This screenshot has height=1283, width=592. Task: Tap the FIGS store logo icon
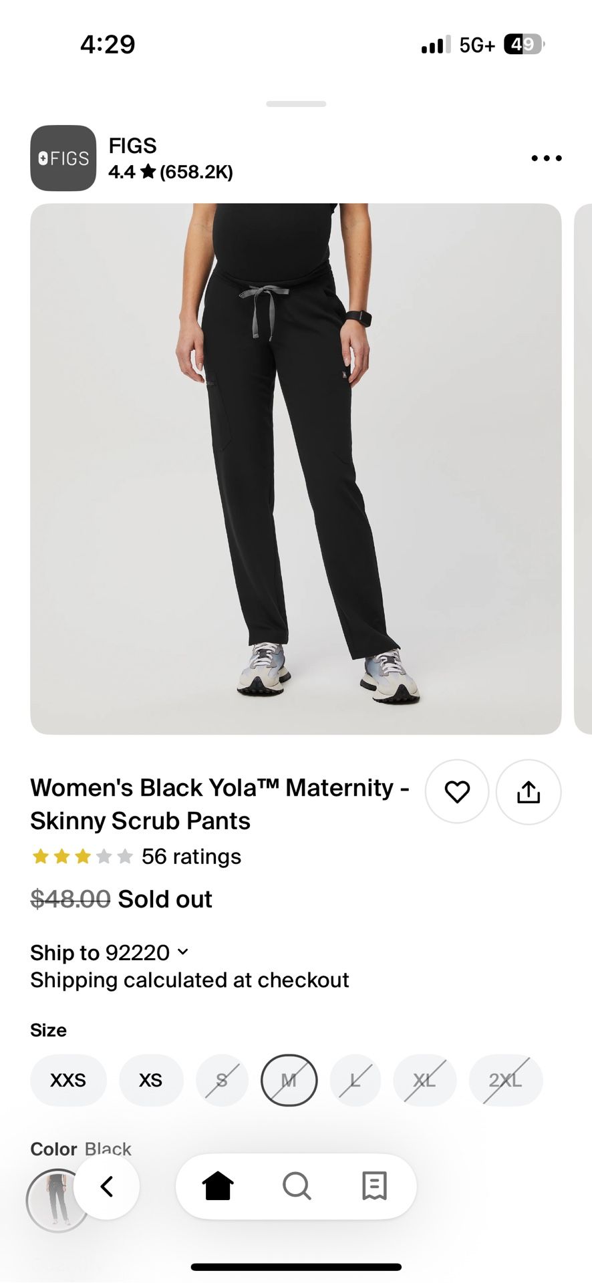click(x=63, y=158)
